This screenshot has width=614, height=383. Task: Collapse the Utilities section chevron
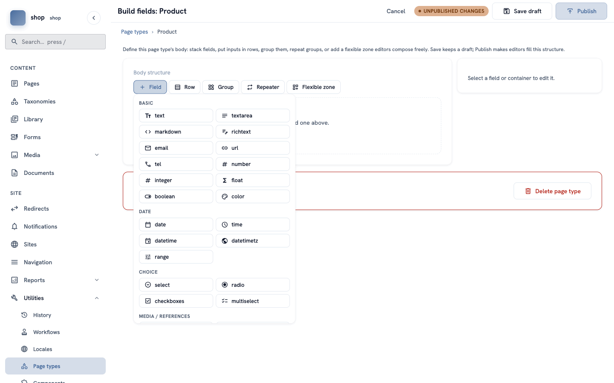click(x=97, y=298)
